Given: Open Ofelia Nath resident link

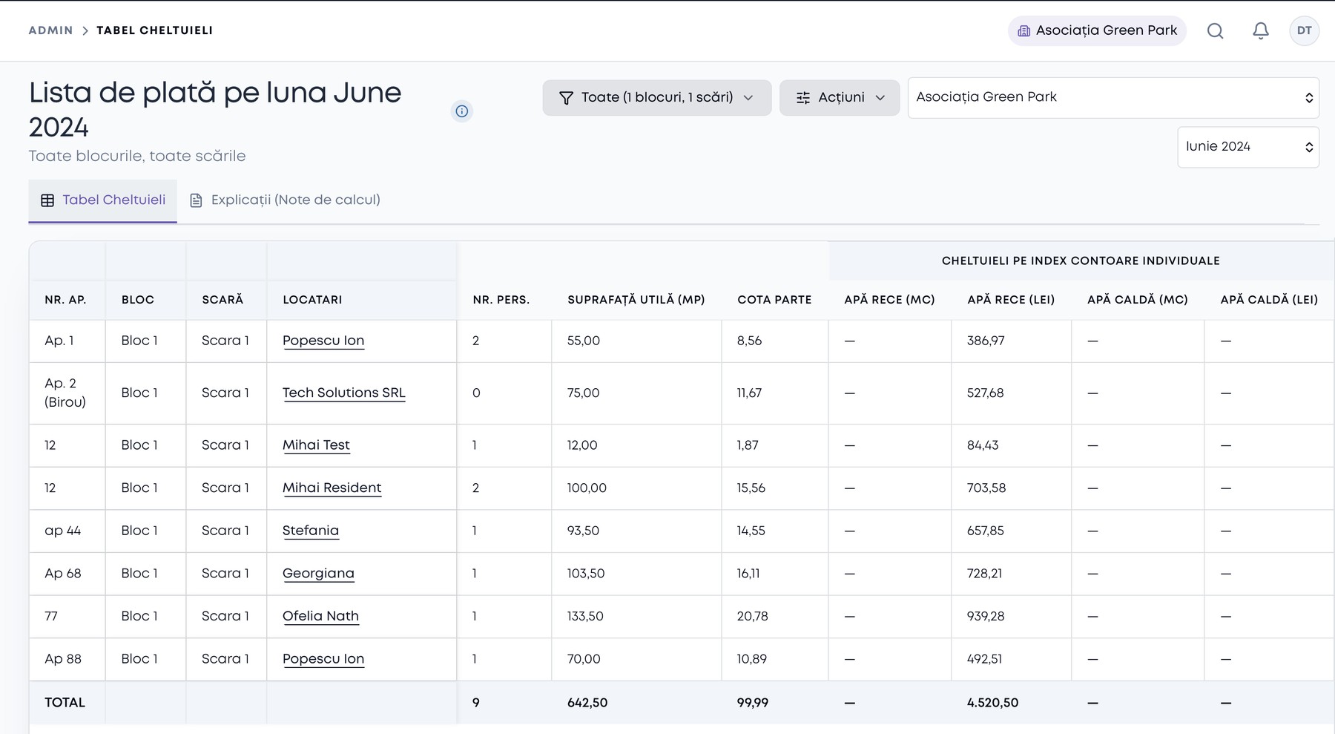Looking at the screenshot, I should pos(320,616).
